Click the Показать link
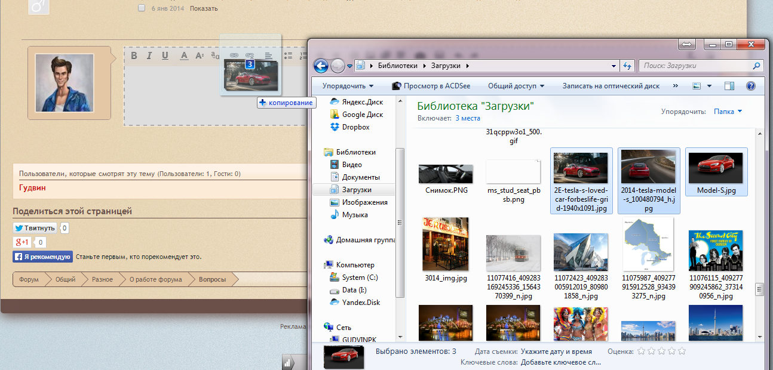 (x=204, y=8)
